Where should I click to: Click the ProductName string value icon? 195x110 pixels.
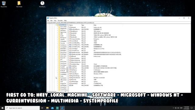point(70,74)
